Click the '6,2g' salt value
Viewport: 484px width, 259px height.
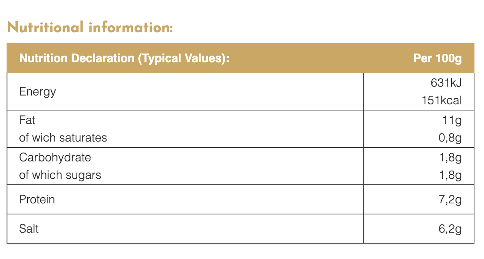tap(450, 229)
